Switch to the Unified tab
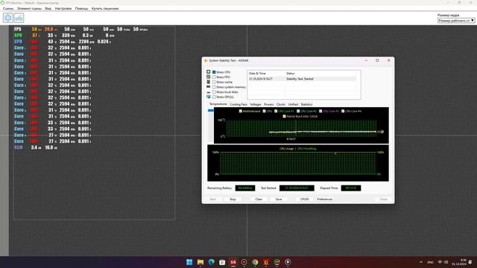477x268 pixels. click(x=293, y=104)
